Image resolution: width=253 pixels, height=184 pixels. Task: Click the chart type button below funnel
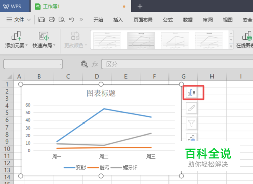191,138
